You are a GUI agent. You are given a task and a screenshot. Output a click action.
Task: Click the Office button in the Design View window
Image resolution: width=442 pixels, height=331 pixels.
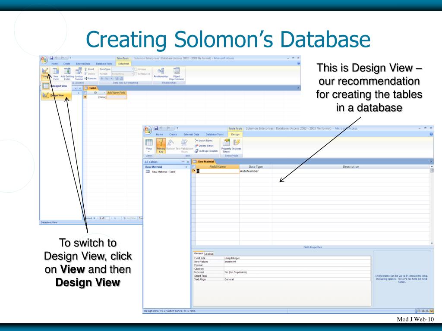[x=148, y=130]
